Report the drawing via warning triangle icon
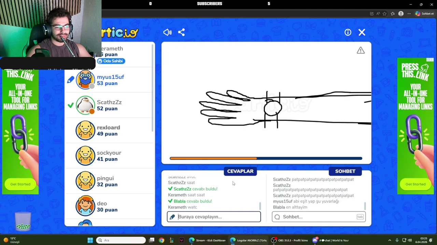 361,50
